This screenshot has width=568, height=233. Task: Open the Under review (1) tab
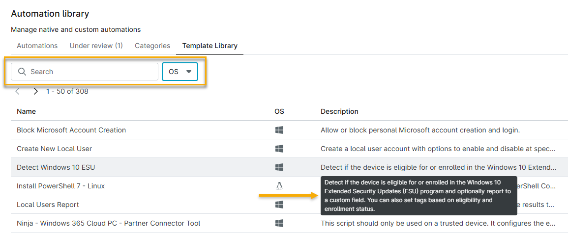click(96, 46)
